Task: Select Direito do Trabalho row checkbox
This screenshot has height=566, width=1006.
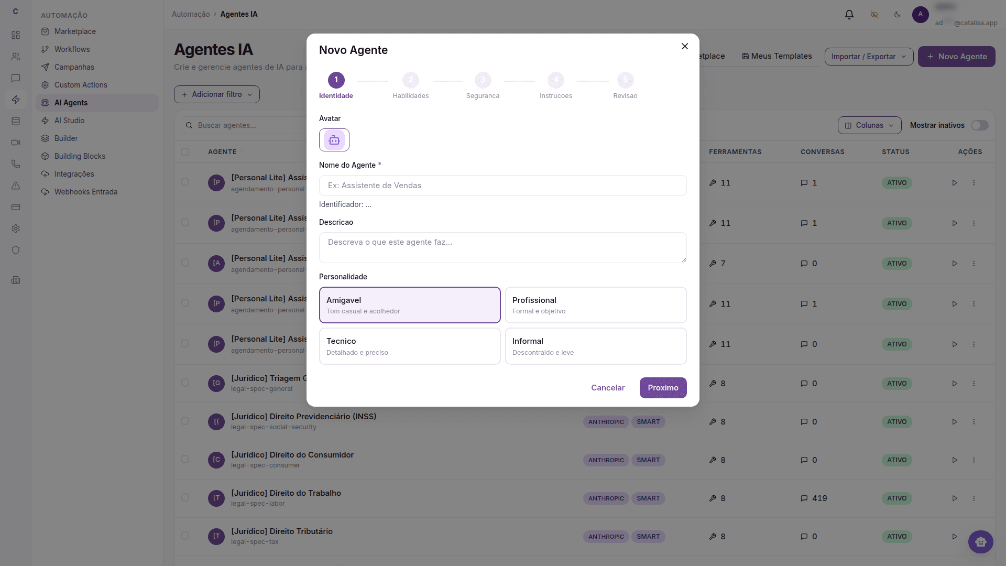Action: 185,497
